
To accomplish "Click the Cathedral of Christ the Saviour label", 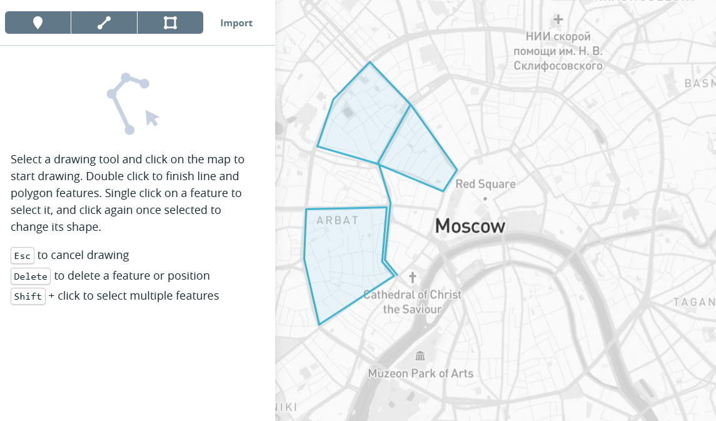I will (412, 302).
